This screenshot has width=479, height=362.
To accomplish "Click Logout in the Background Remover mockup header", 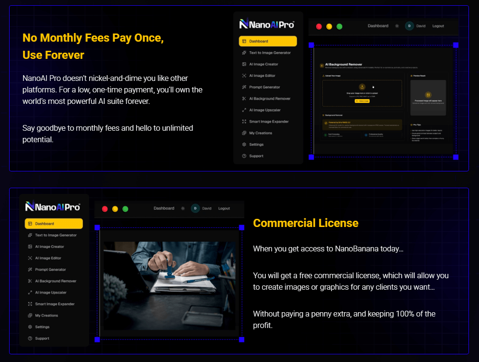I will pos(438,26).
